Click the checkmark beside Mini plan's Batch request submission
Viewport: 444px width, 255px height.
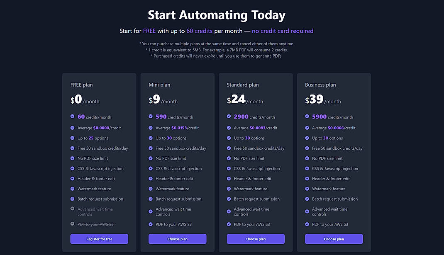[151, 199]
